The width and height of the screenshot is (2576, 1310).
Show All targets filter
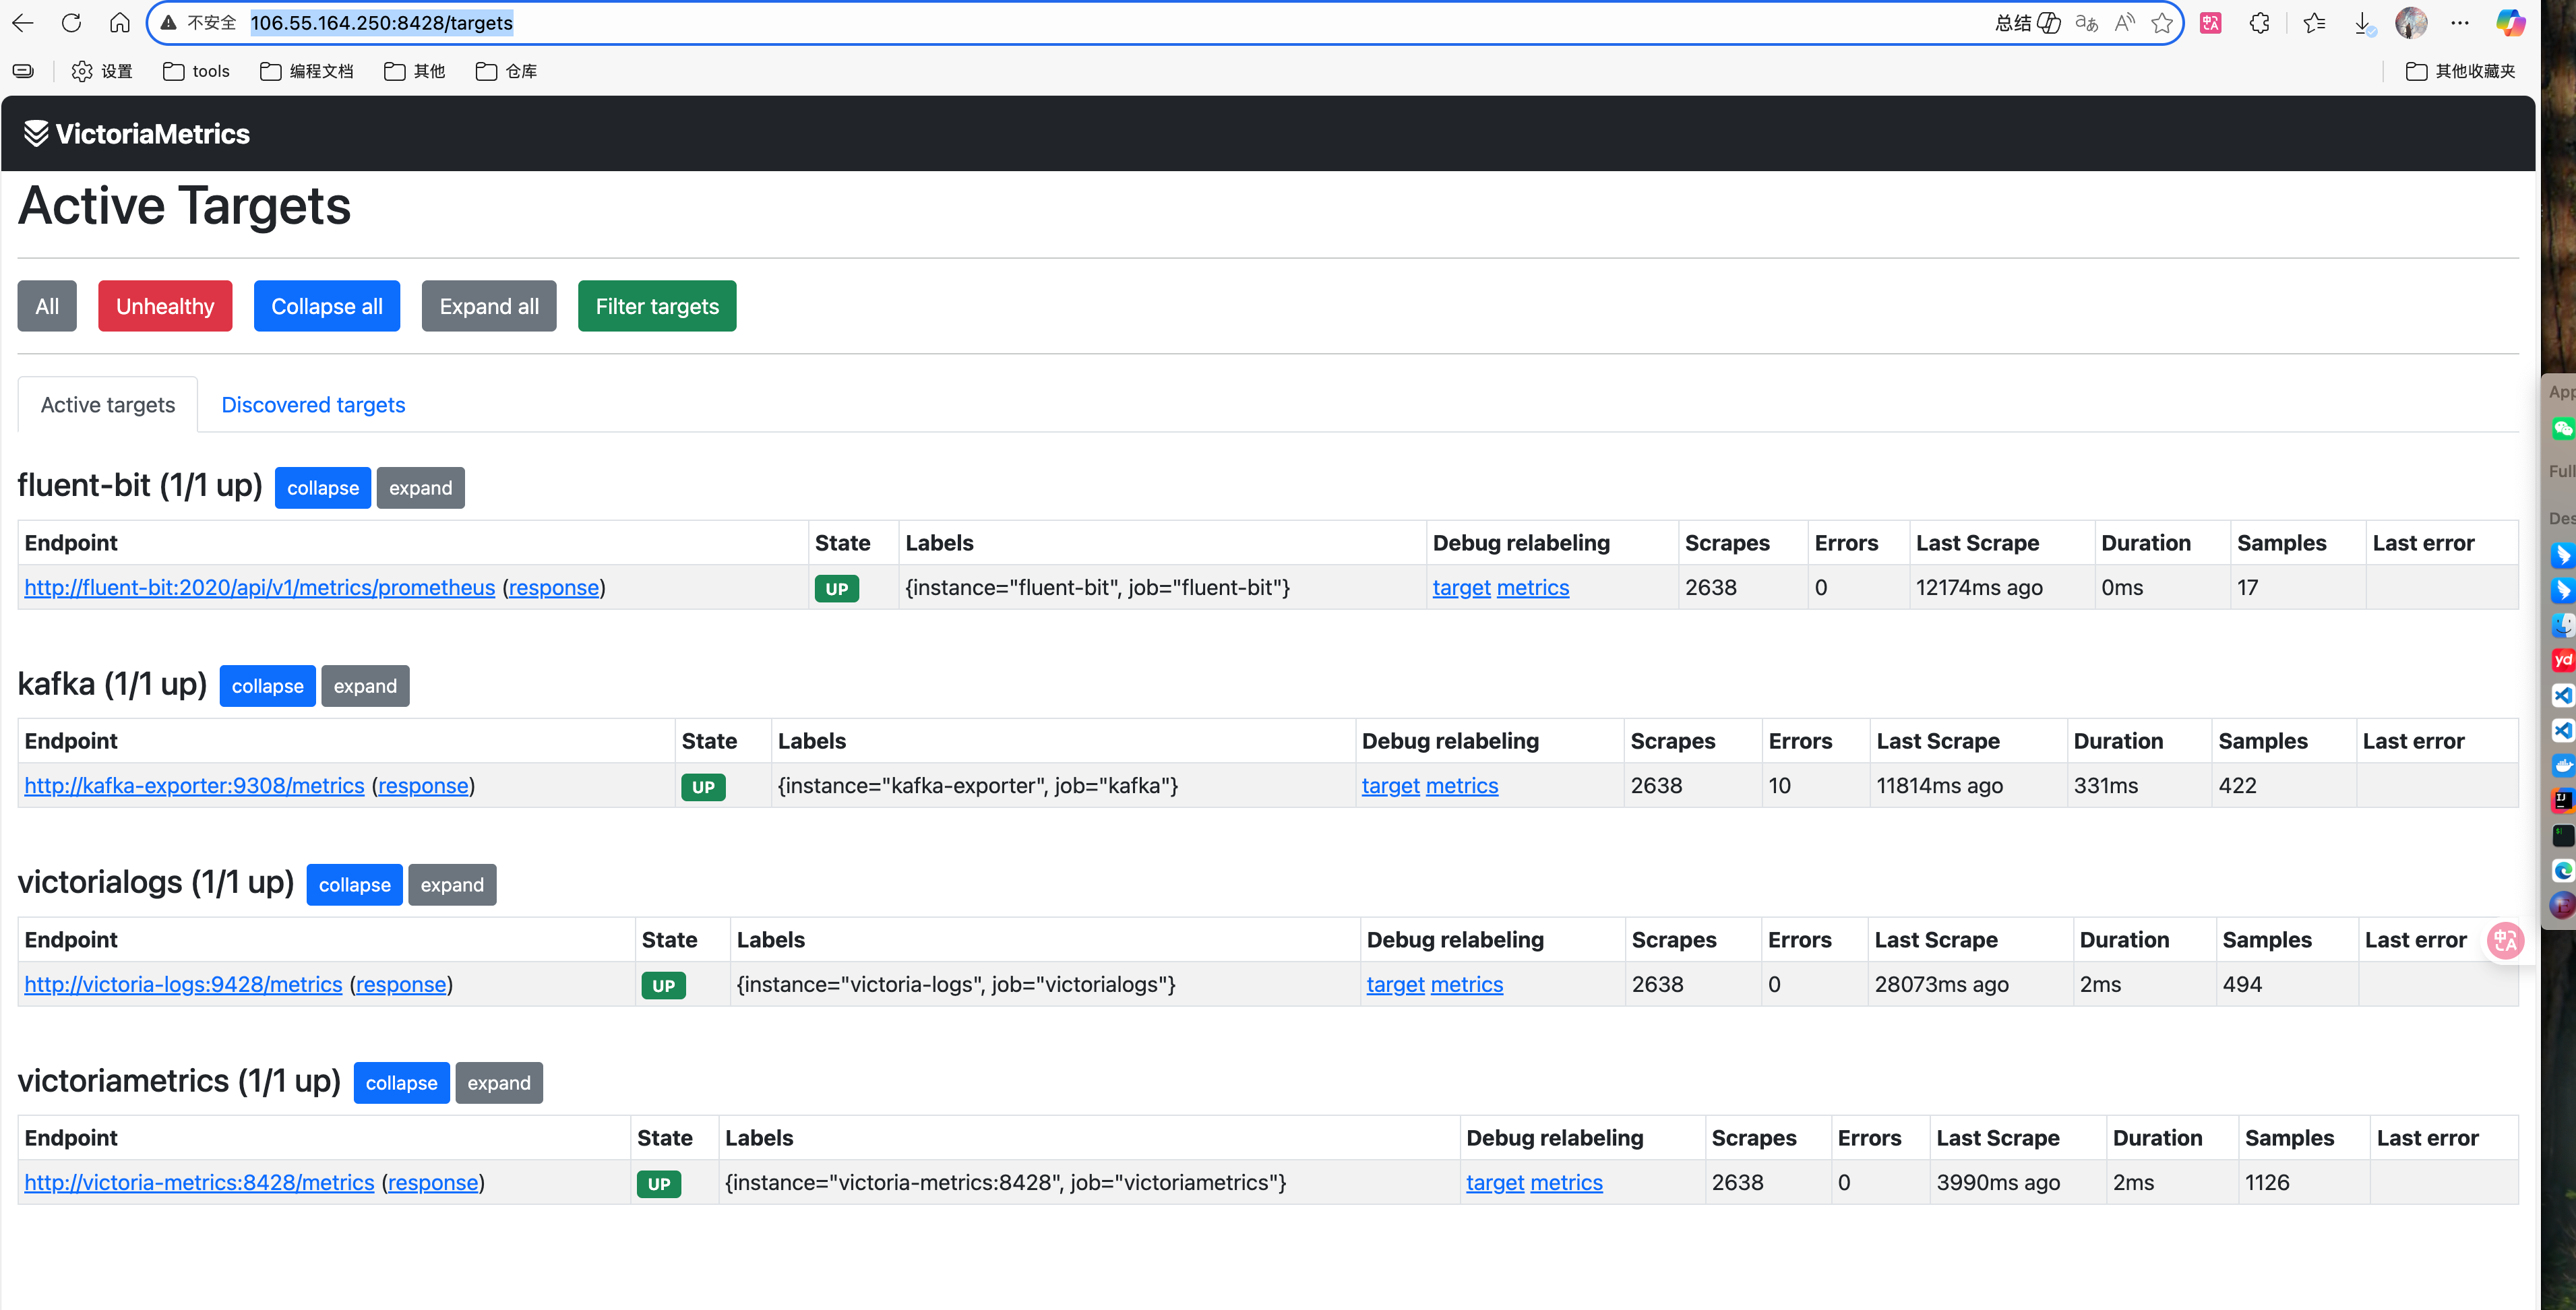[47, 306]
